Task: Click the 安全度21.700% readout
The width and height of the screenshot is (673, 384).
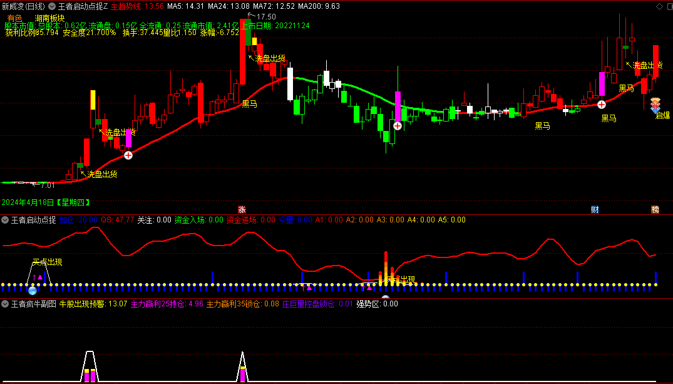Action: [90, 33]
